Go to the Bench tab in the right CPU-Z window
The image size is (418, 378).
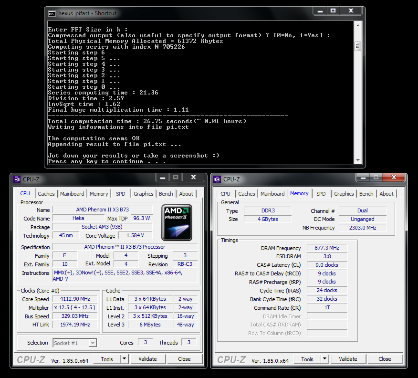pyautogui.click(x=366, y=194)
